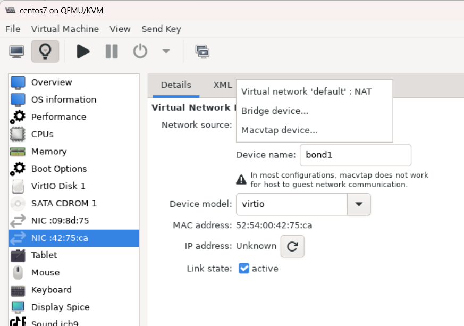Click the Device model virtio text field
464x326 pixels.
[291, 204]
